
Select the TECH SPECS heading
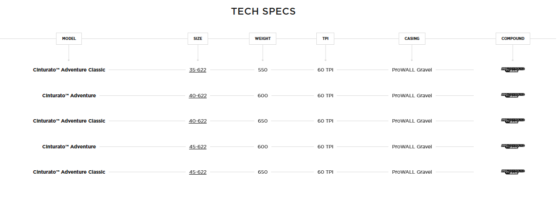(x=263, y=11)
